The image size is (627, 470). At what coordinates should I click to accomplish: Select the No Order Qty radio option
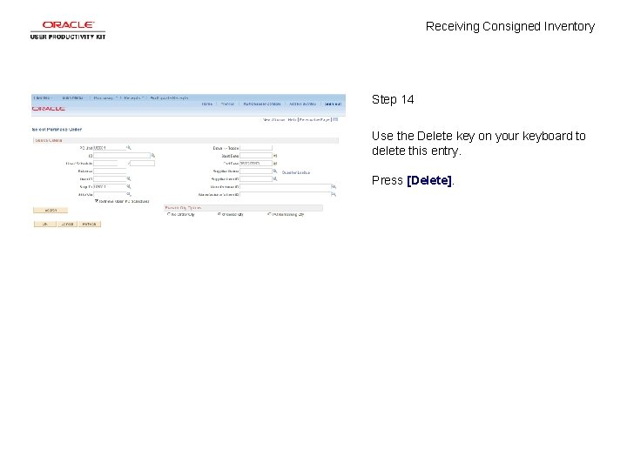click(168, 214)
